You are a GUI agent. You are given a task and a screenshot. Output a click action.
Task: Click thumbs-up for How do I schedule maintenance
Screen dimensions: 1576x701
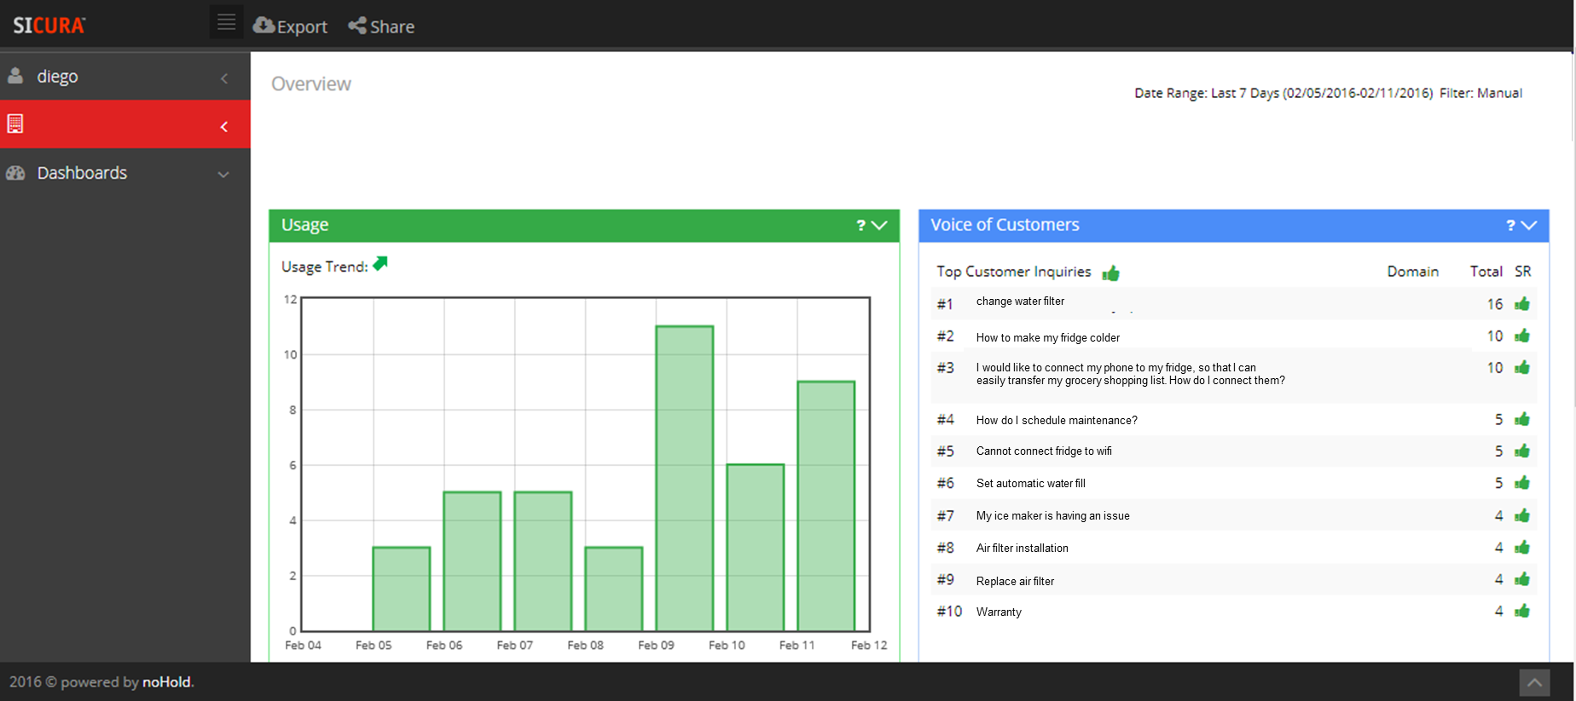[x=1522, y=419]
